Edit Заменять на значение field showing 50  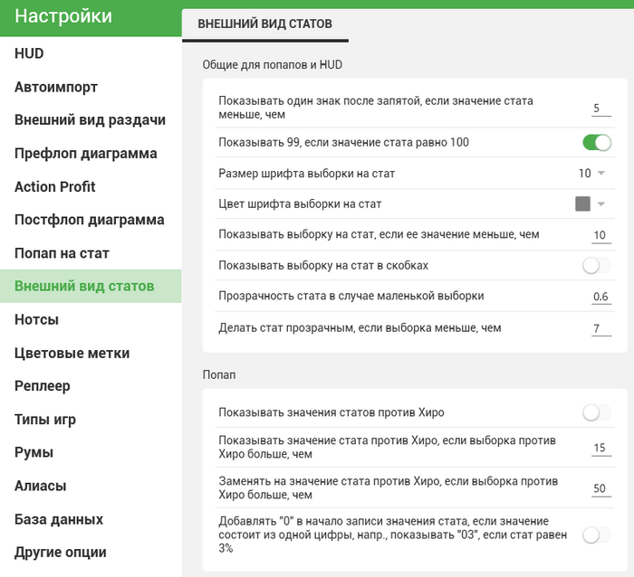601,488
